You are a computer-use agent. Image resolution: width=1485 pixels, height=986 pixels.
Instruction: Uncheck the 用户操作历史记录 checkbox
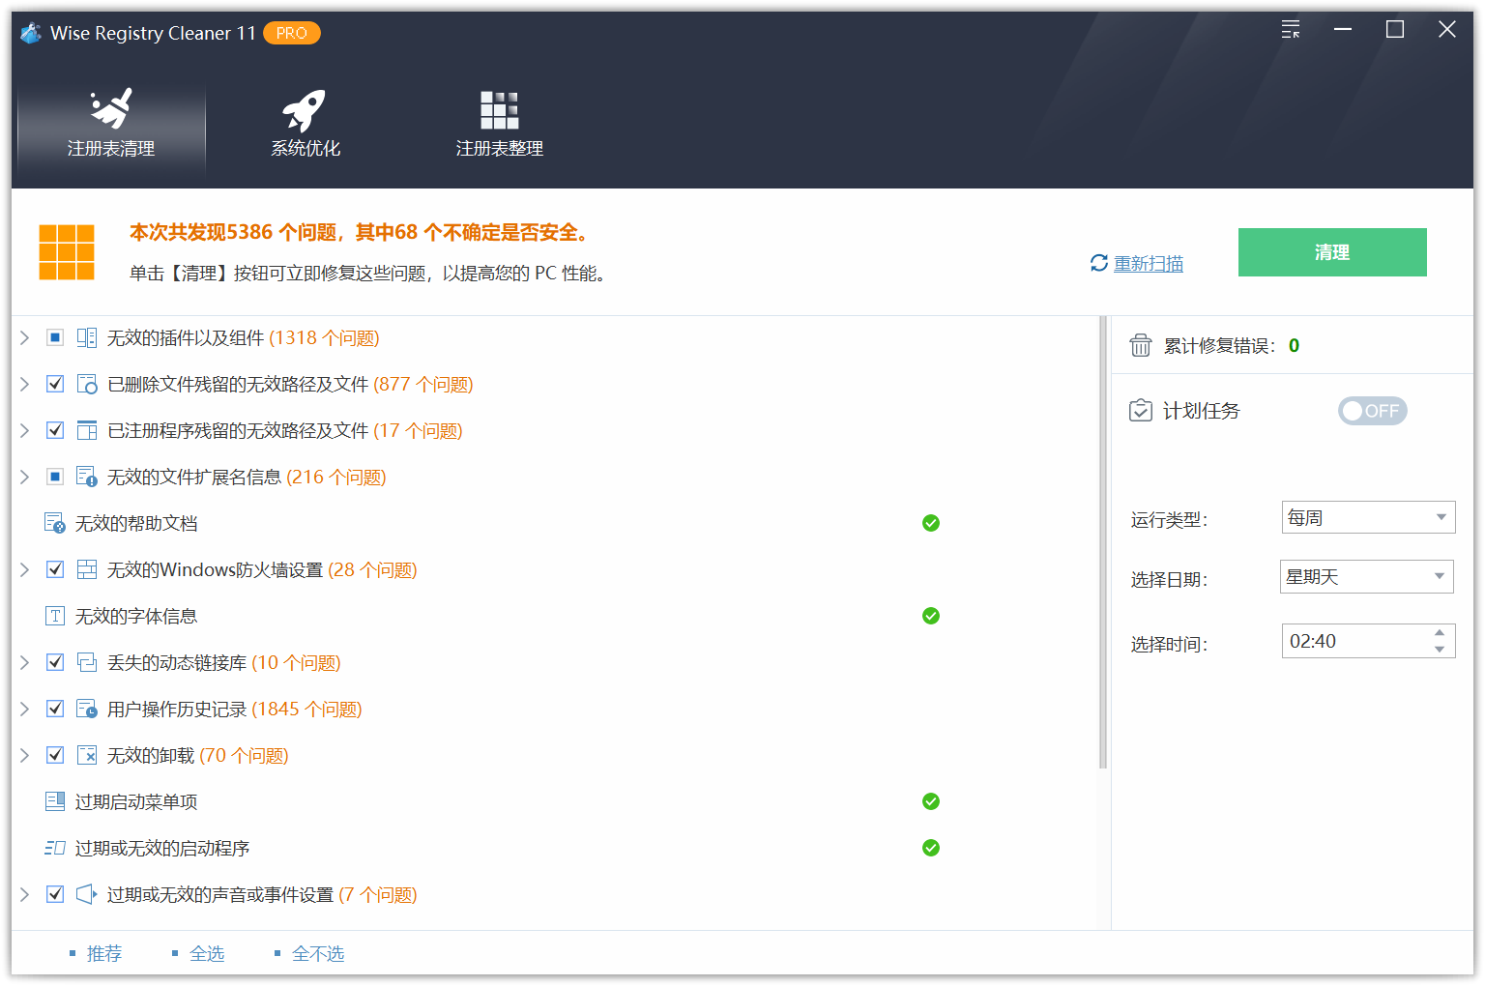pos(55,709)
